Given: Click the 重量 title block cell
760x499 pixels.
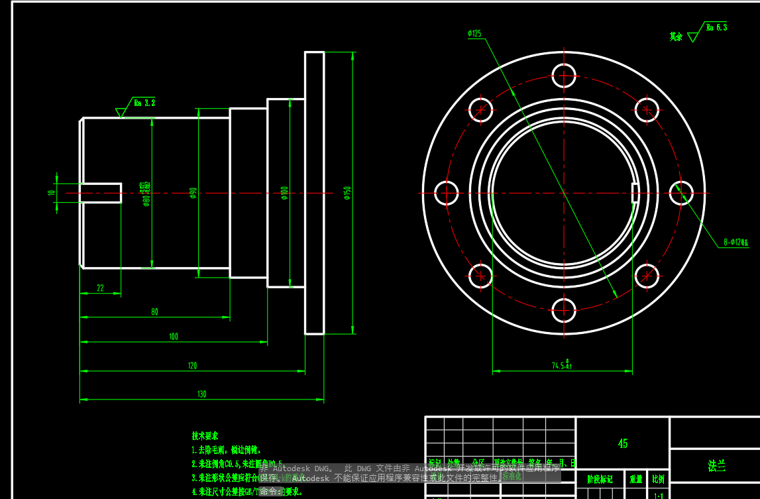Looking at the screenshot, I should pyautogui.click(x=636, y=478).
